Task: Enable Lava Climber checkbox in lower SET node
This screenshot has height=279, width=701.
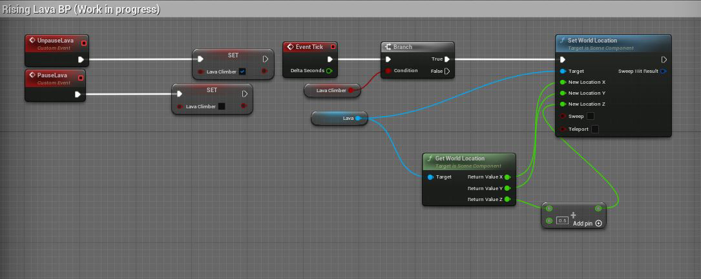Action: [222, 106]
